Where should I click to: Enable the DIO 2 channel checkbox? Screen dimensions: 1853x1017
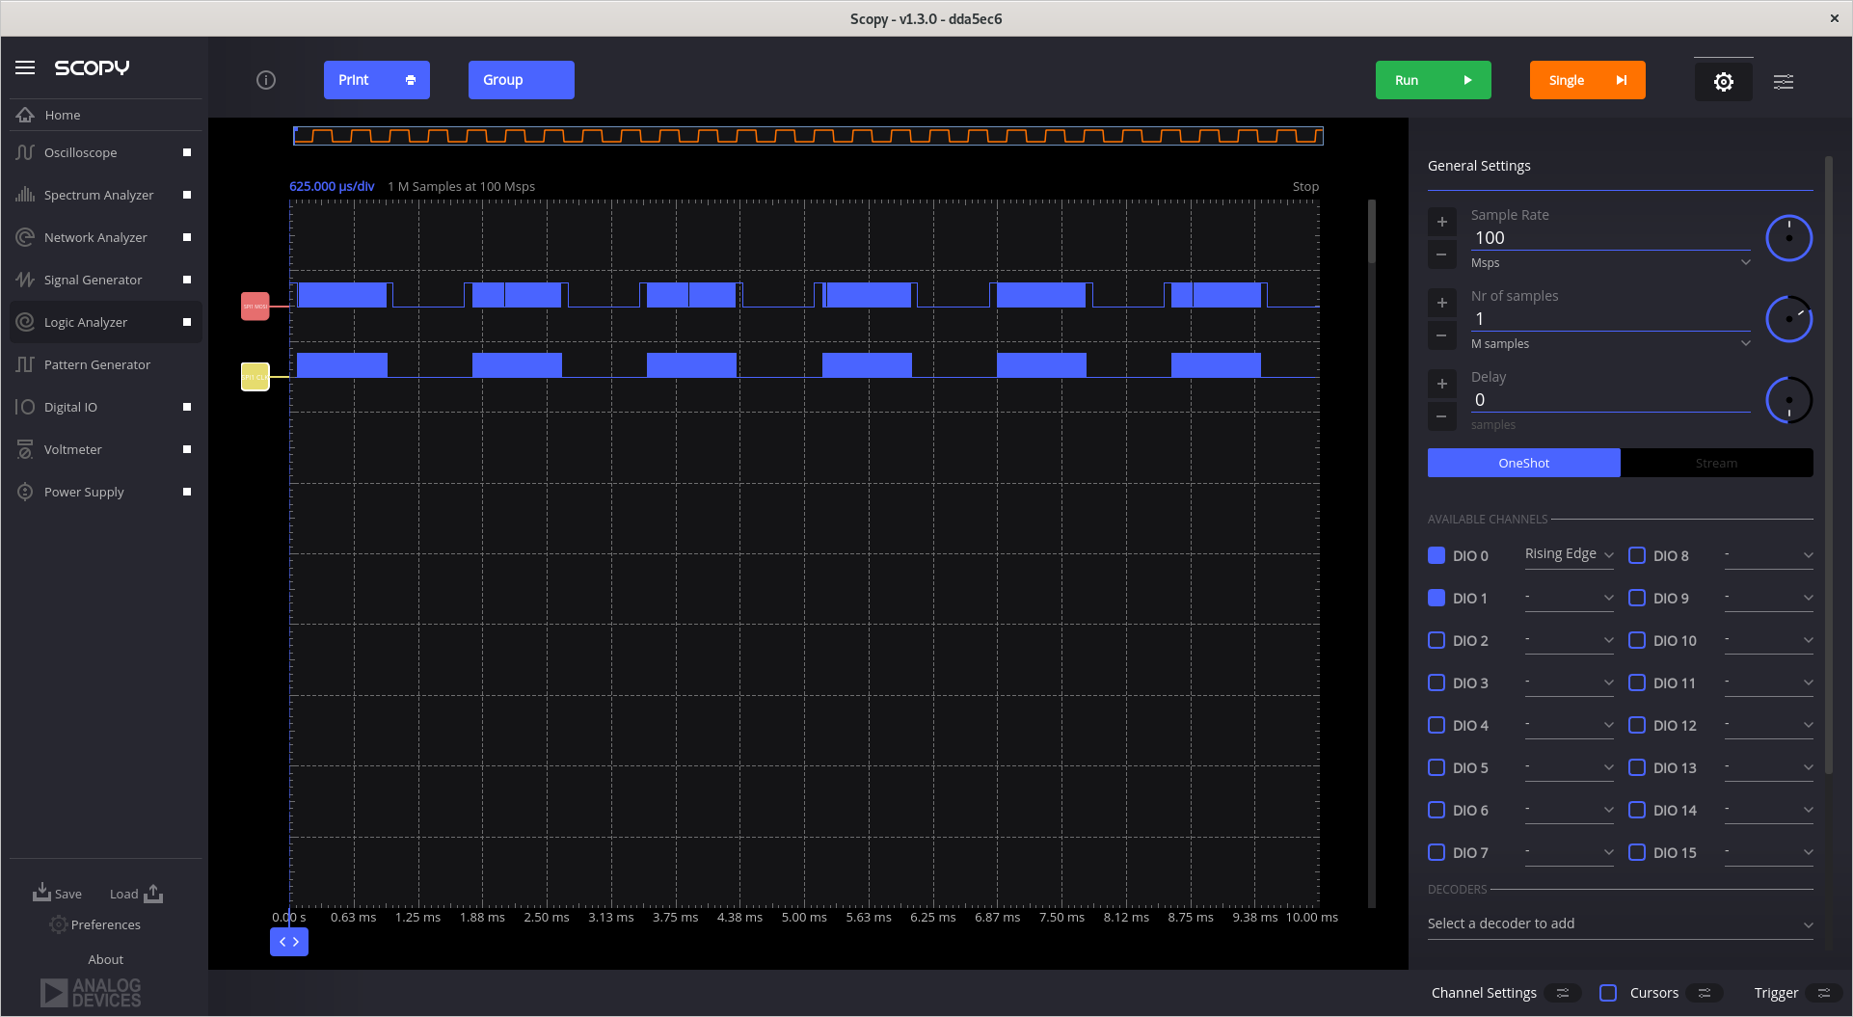[x=1437, y=640]
